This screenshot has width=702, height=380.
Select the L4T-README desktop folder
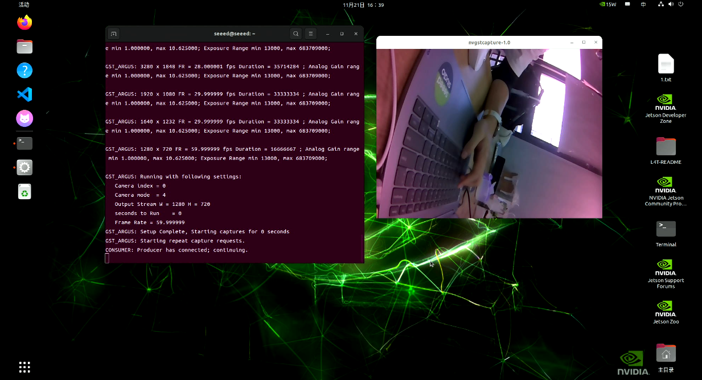coord(666,151)
